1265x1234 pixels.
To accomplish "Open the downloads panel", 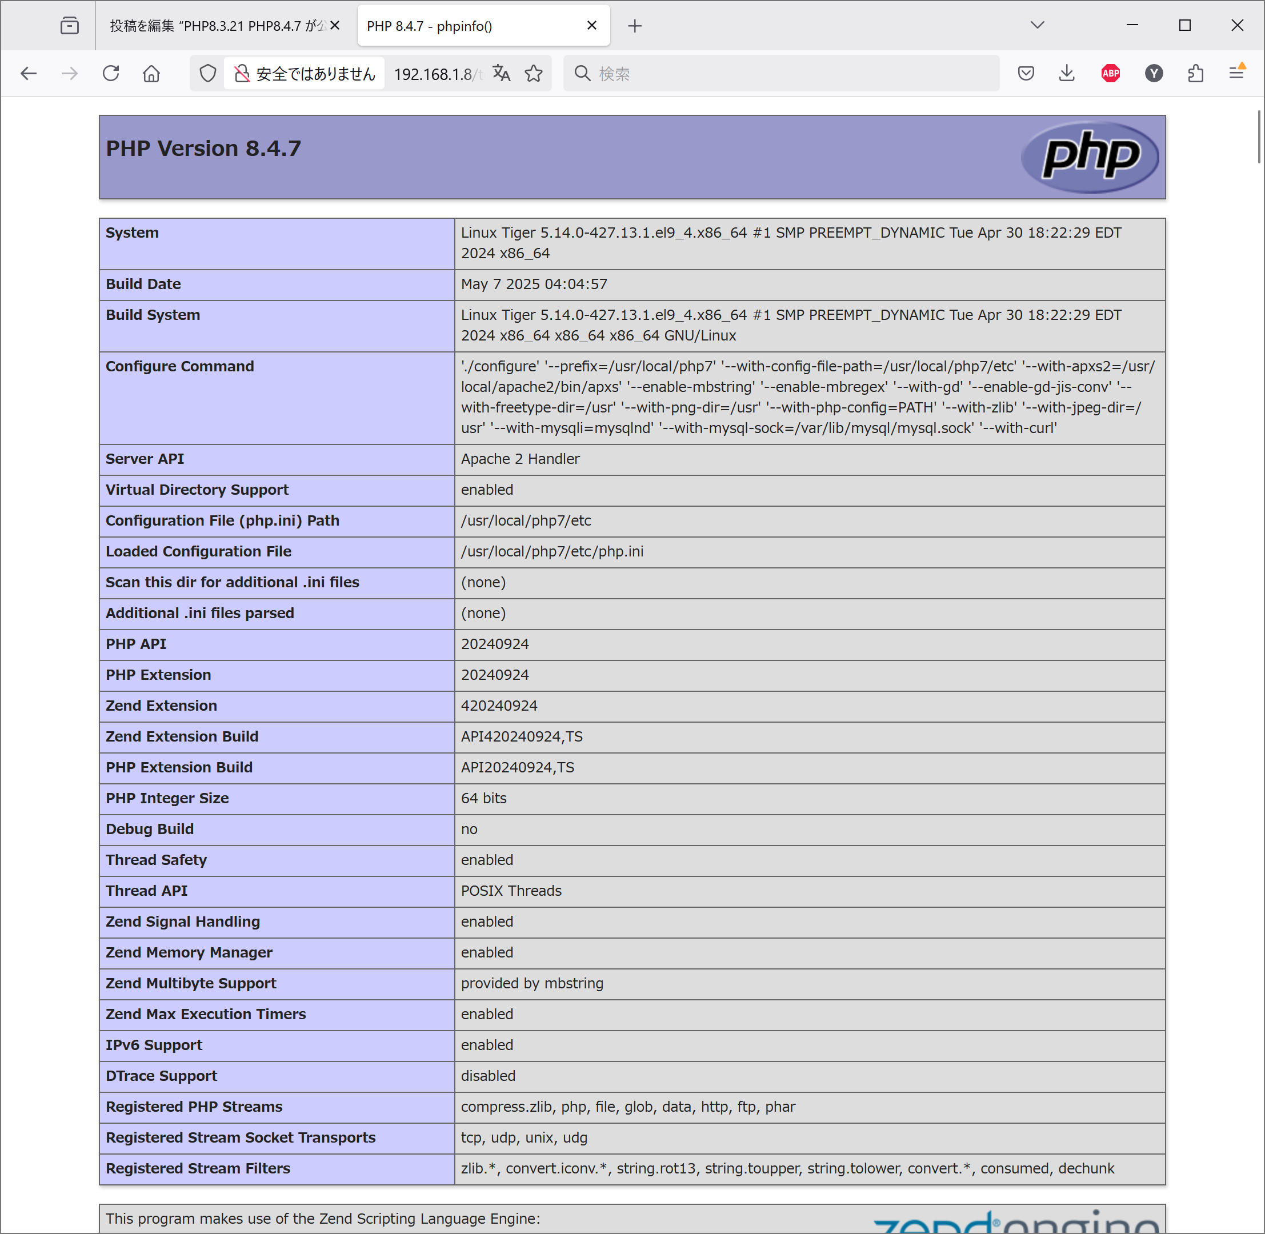I will click(1066, 73).
